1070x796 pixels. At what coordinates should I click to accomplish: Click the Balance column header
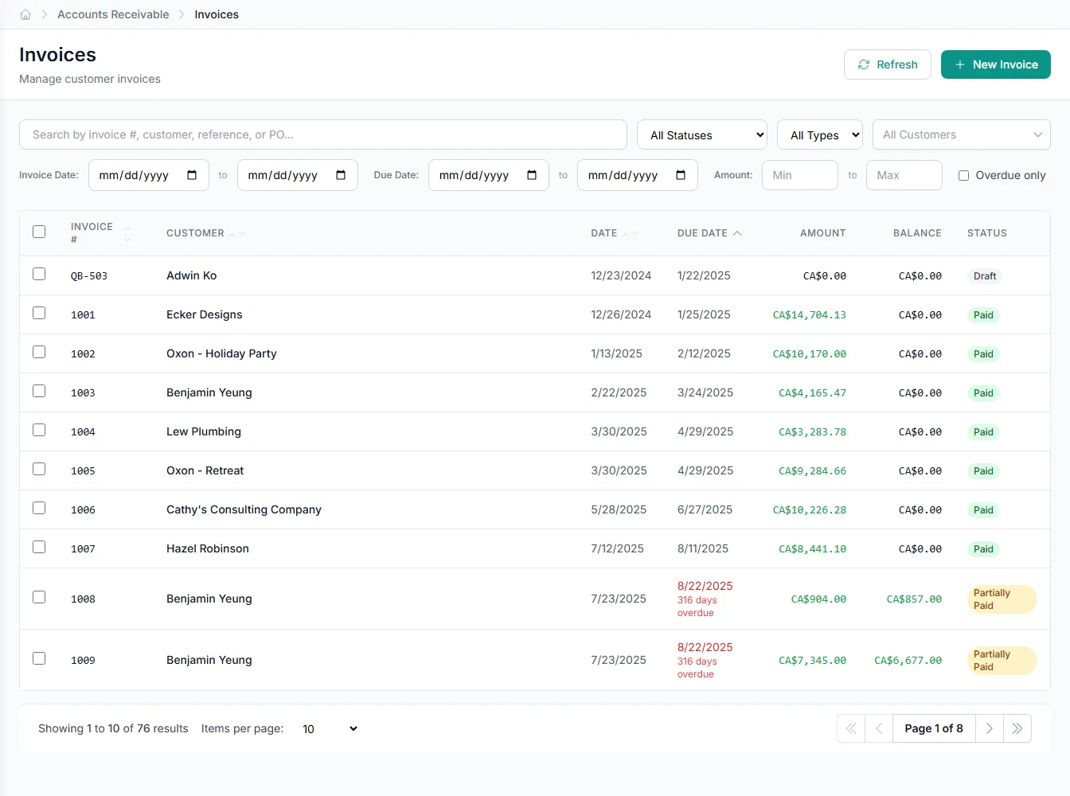pyautogui.click(x=917, y=233)
